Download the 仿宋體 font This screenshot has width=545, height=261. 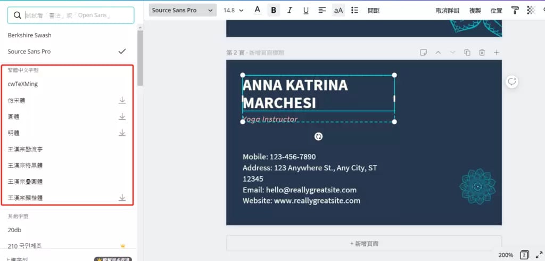click(x=122, y=100)
